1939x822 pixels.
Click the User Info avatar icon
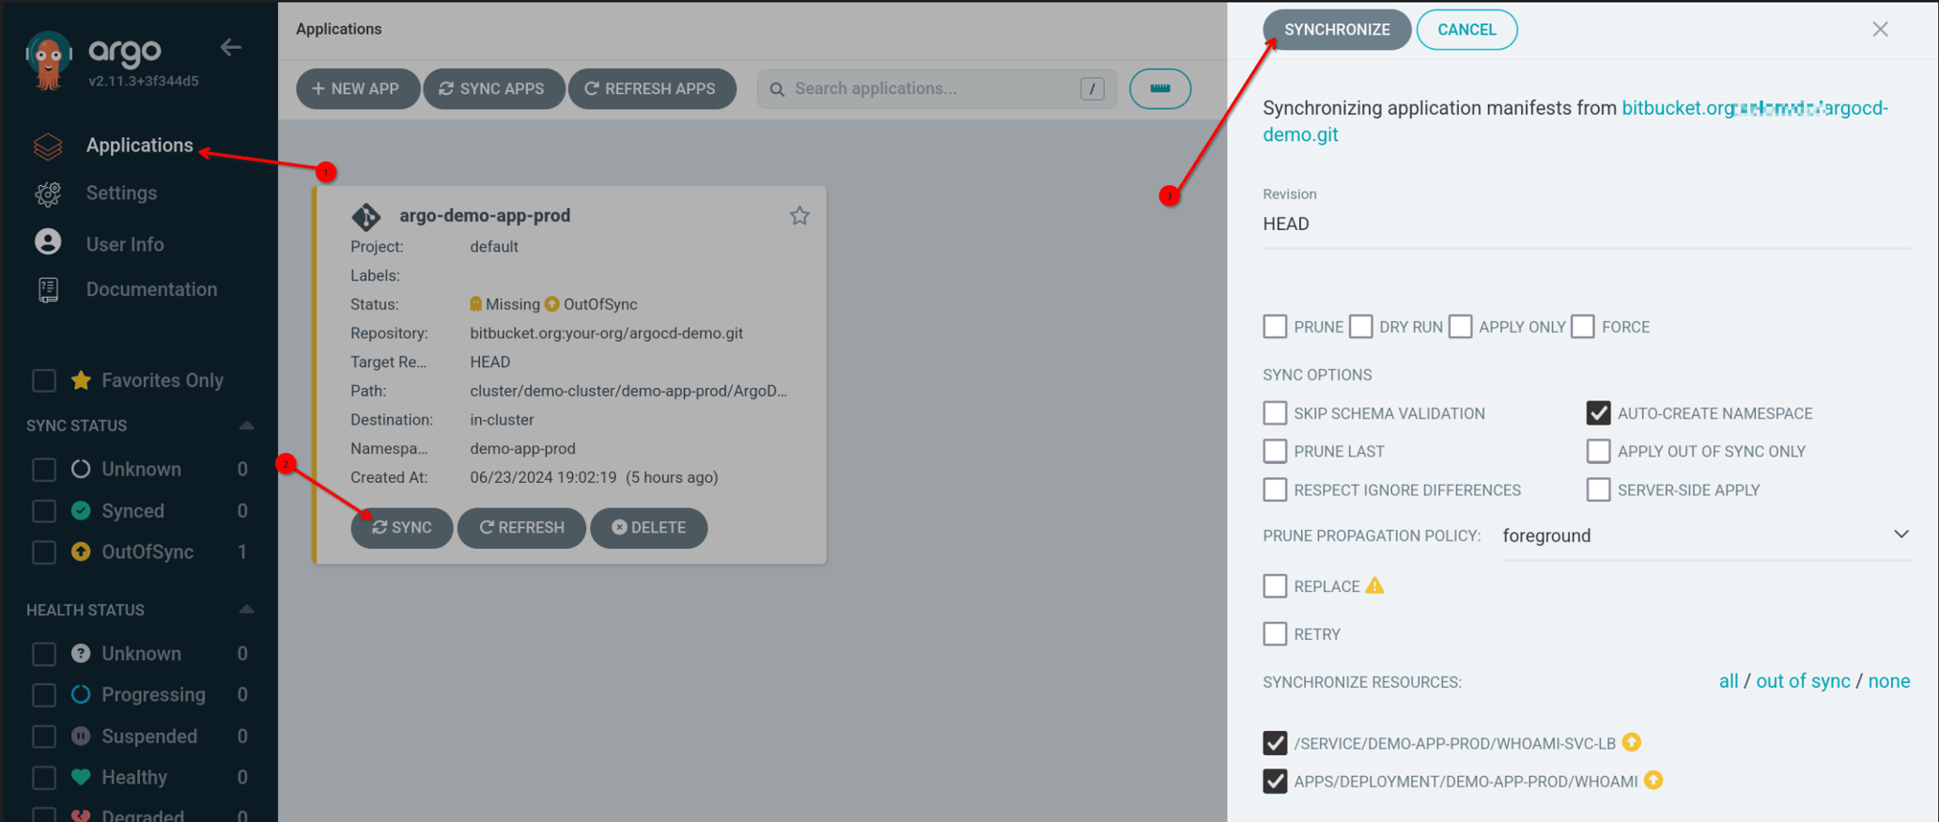[48, 243]
